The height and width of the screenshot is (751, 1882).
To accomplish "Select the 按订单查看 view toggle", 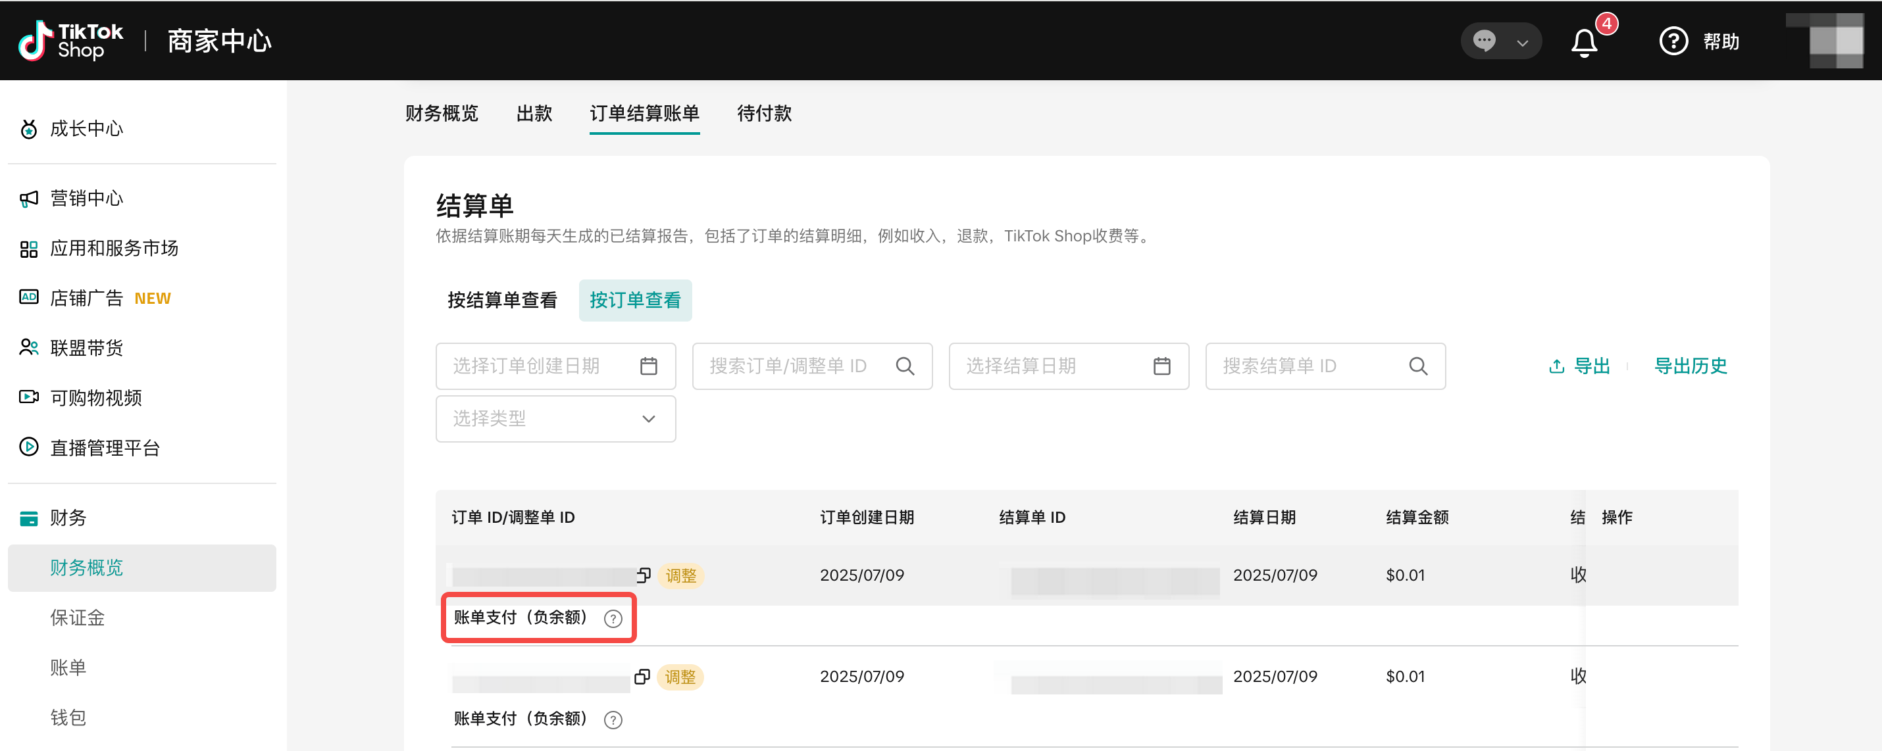I will click(x=635, y=300).
